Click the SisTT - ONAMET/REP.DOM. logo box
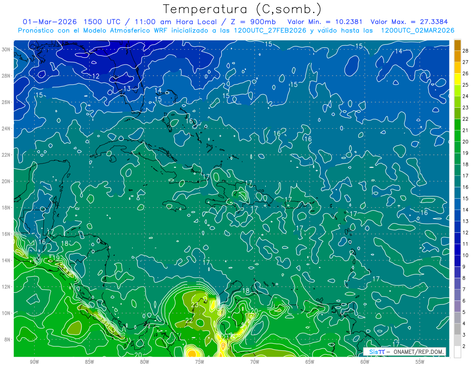 pos(405,352)
